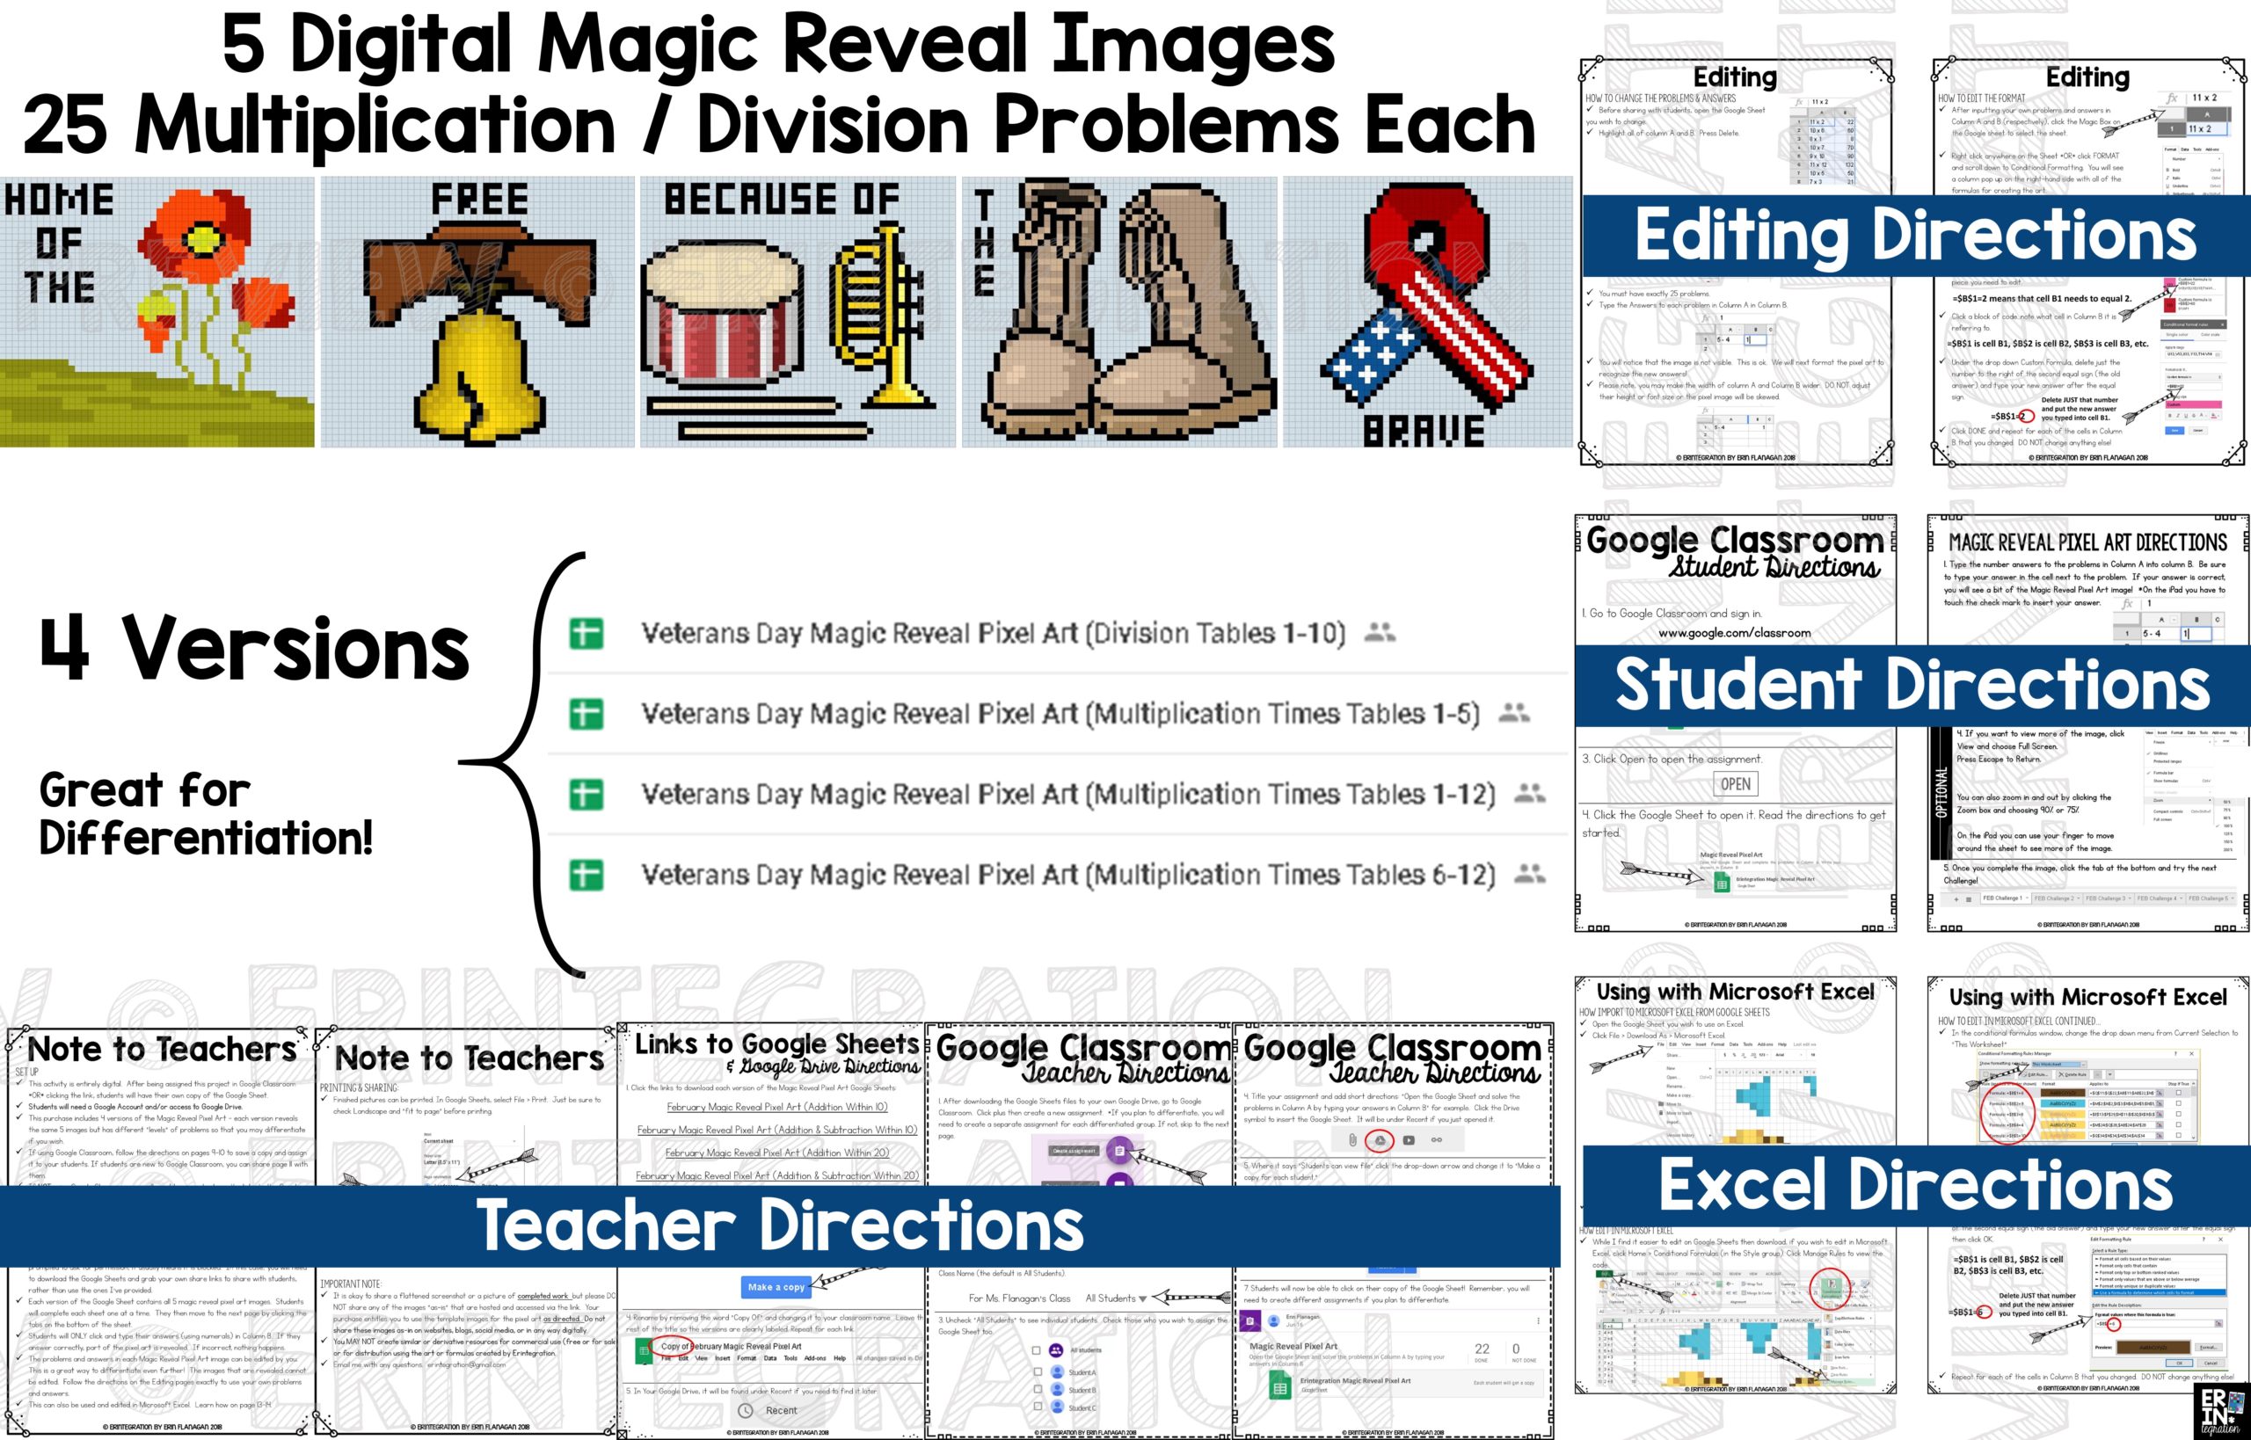The height and width of the screenshot is (1440, 2251).
Task: Click the circled Conditional Formatting icon in the Excel ribbon
Action: coord(1831,1288)
